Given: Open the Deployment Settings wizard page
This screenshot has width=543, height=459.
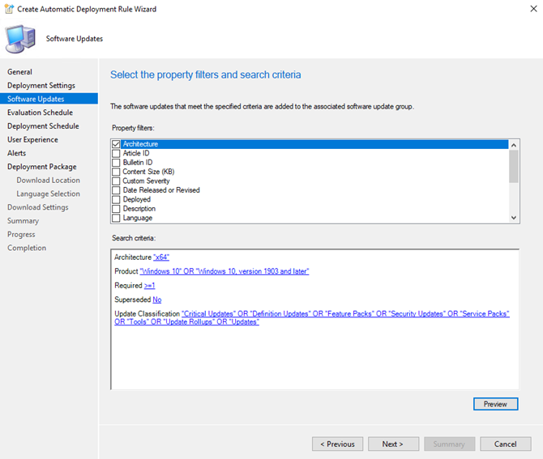Looking at the screenshot, I should 41,86.
